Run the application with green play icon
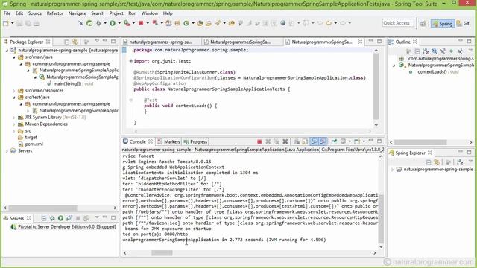The width and height of the screenshot is (477, 268). pos(113,23)
